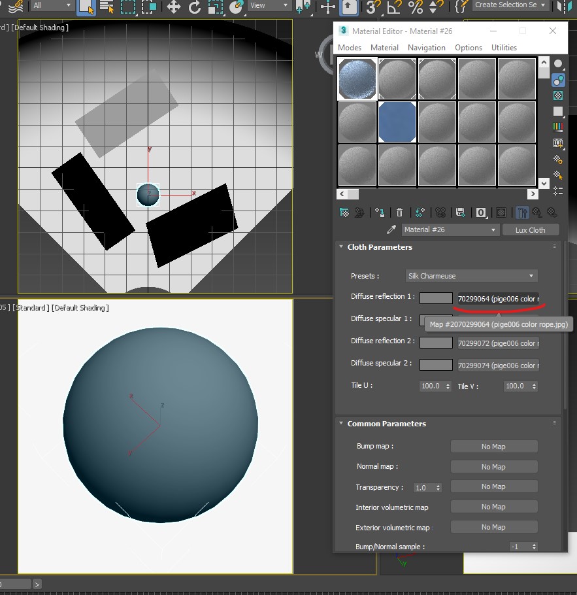The height and width of the screenshot is (595, 577).
Task: Select the blue material sample slot
Action: click(x=397, y=122)
